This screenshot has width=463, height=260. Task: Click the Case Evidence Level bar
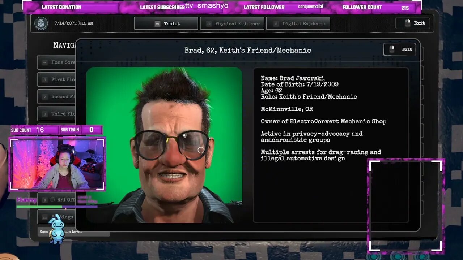(x=74, y=232)
